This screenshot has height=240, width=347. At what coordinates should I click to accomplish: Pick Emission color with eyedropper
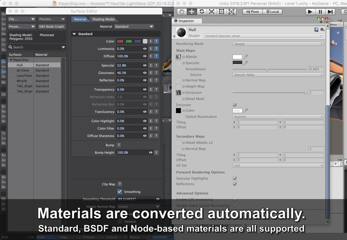(x=246, y=110)
